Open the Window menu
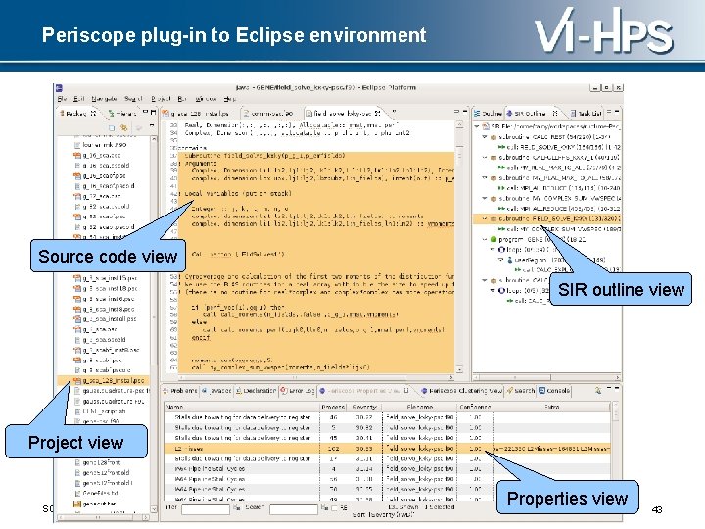This screenshot has width=705, height=529. click(x=205, y=99)
